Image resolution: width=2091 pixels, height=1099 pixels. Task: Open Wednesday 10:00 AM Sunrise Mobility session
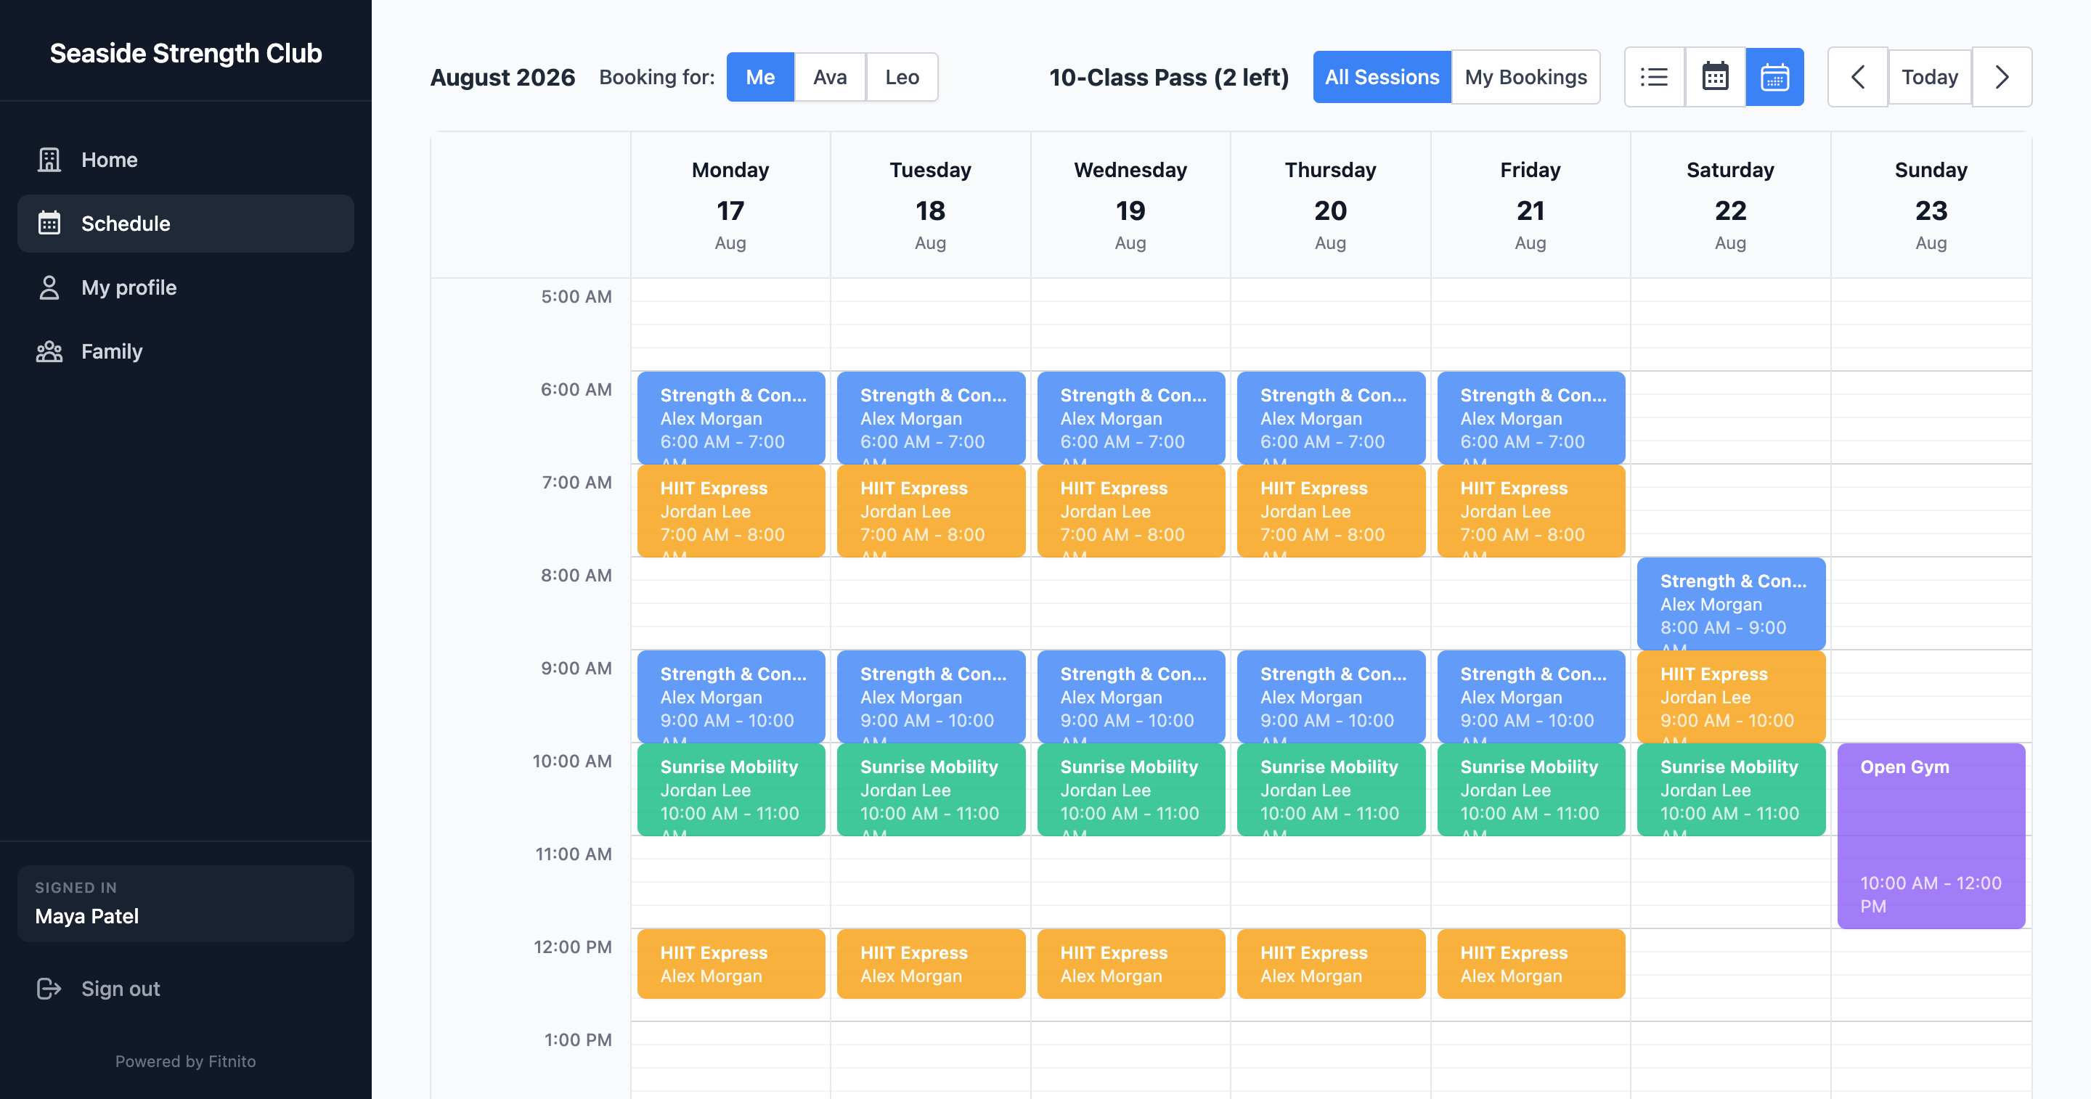[1132, 790]
